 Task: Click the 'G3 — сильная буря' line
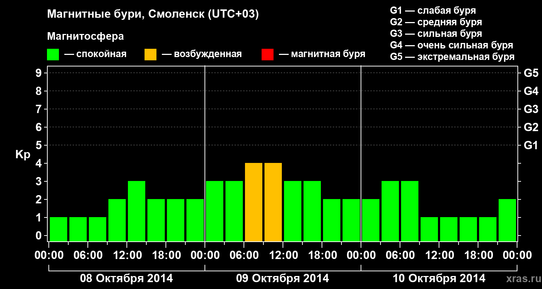point(436,34)
